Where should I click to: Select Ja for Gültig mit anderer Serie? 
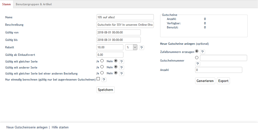tap(102, 67)
